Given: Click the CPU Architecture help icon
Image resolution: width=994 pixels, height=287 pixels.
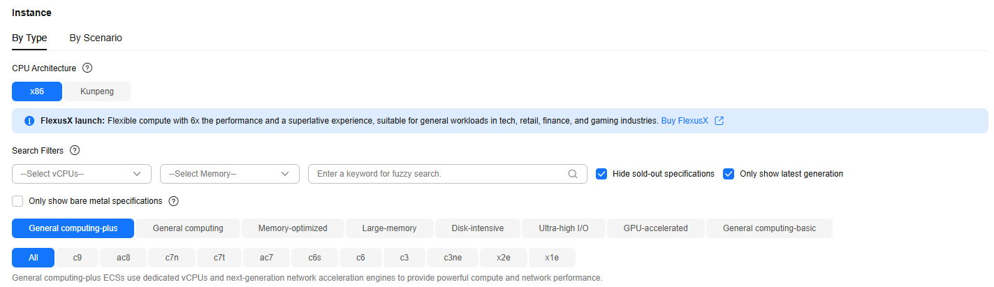Looking at the screenshot, I should click(87, 68).
